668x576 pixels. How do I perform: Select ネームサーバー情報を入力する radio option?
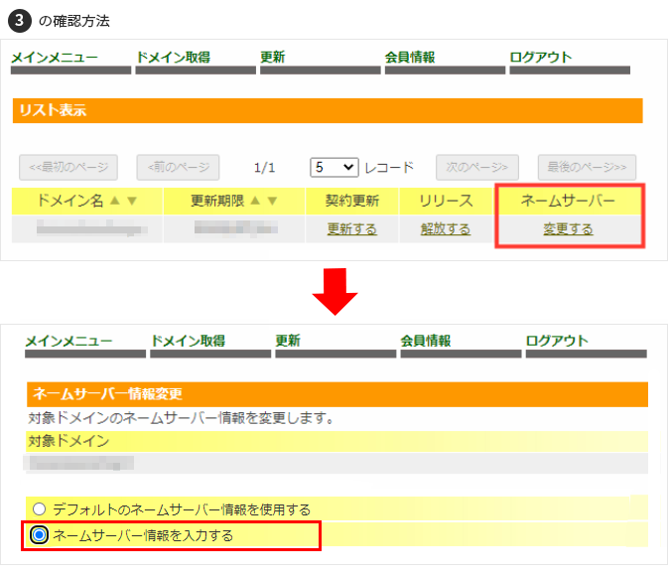click(x=40, y=535)
